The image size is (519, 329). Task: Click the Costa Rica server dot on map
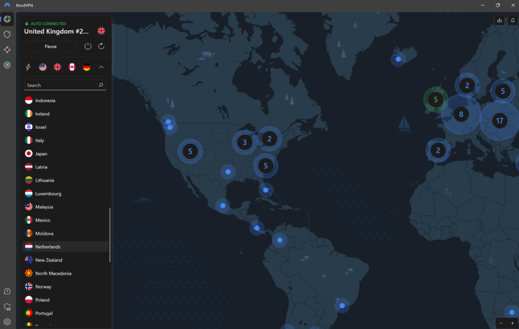[x=257, y=228]
